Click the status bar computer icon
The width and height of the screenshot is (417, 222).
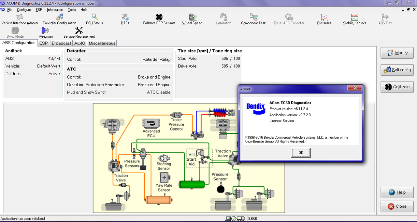[x=228, y=219]
